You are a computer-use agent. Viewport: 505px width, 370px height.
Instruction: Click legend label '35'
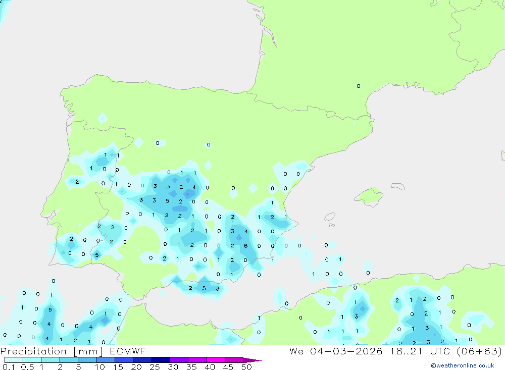tap(191, 367)
